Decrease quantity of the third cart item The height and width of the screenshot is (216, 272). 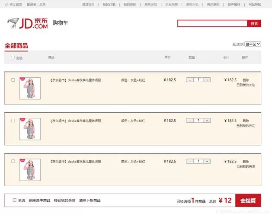tap(190, 161)
